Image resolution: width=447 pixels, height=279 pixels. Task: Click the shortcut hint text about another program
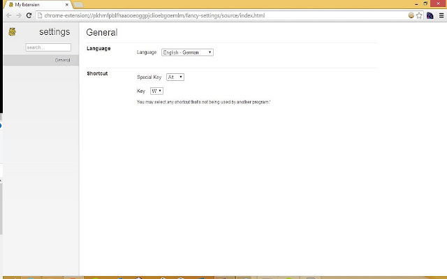tap(203, 102)
